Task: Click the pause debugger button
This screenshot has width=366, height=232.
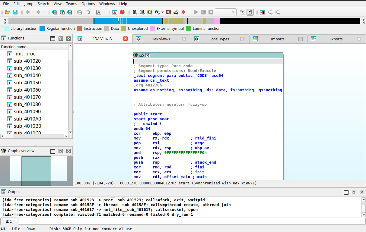Action: [x=203, y=12]
